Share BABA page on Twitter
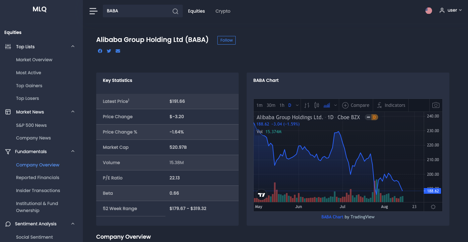The image size is (468, 242). [109, 51]
